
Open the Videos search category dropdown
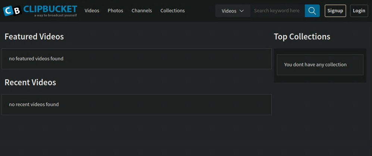click(x=232, y=11)
